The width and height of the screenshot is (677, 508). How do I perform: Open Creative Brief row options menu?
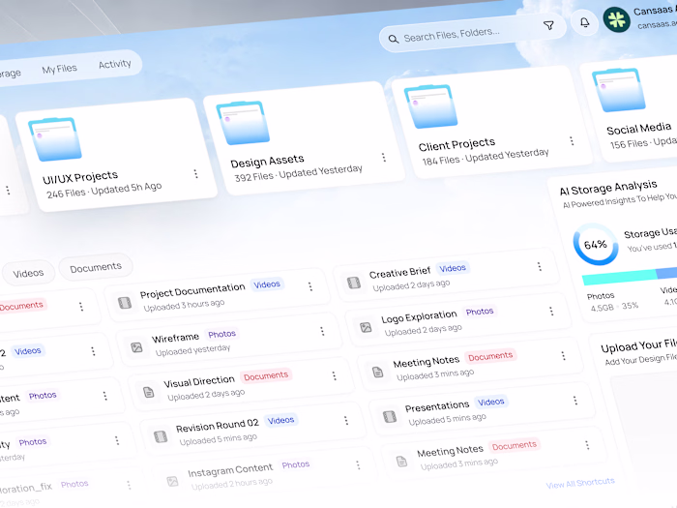[540, 266]
